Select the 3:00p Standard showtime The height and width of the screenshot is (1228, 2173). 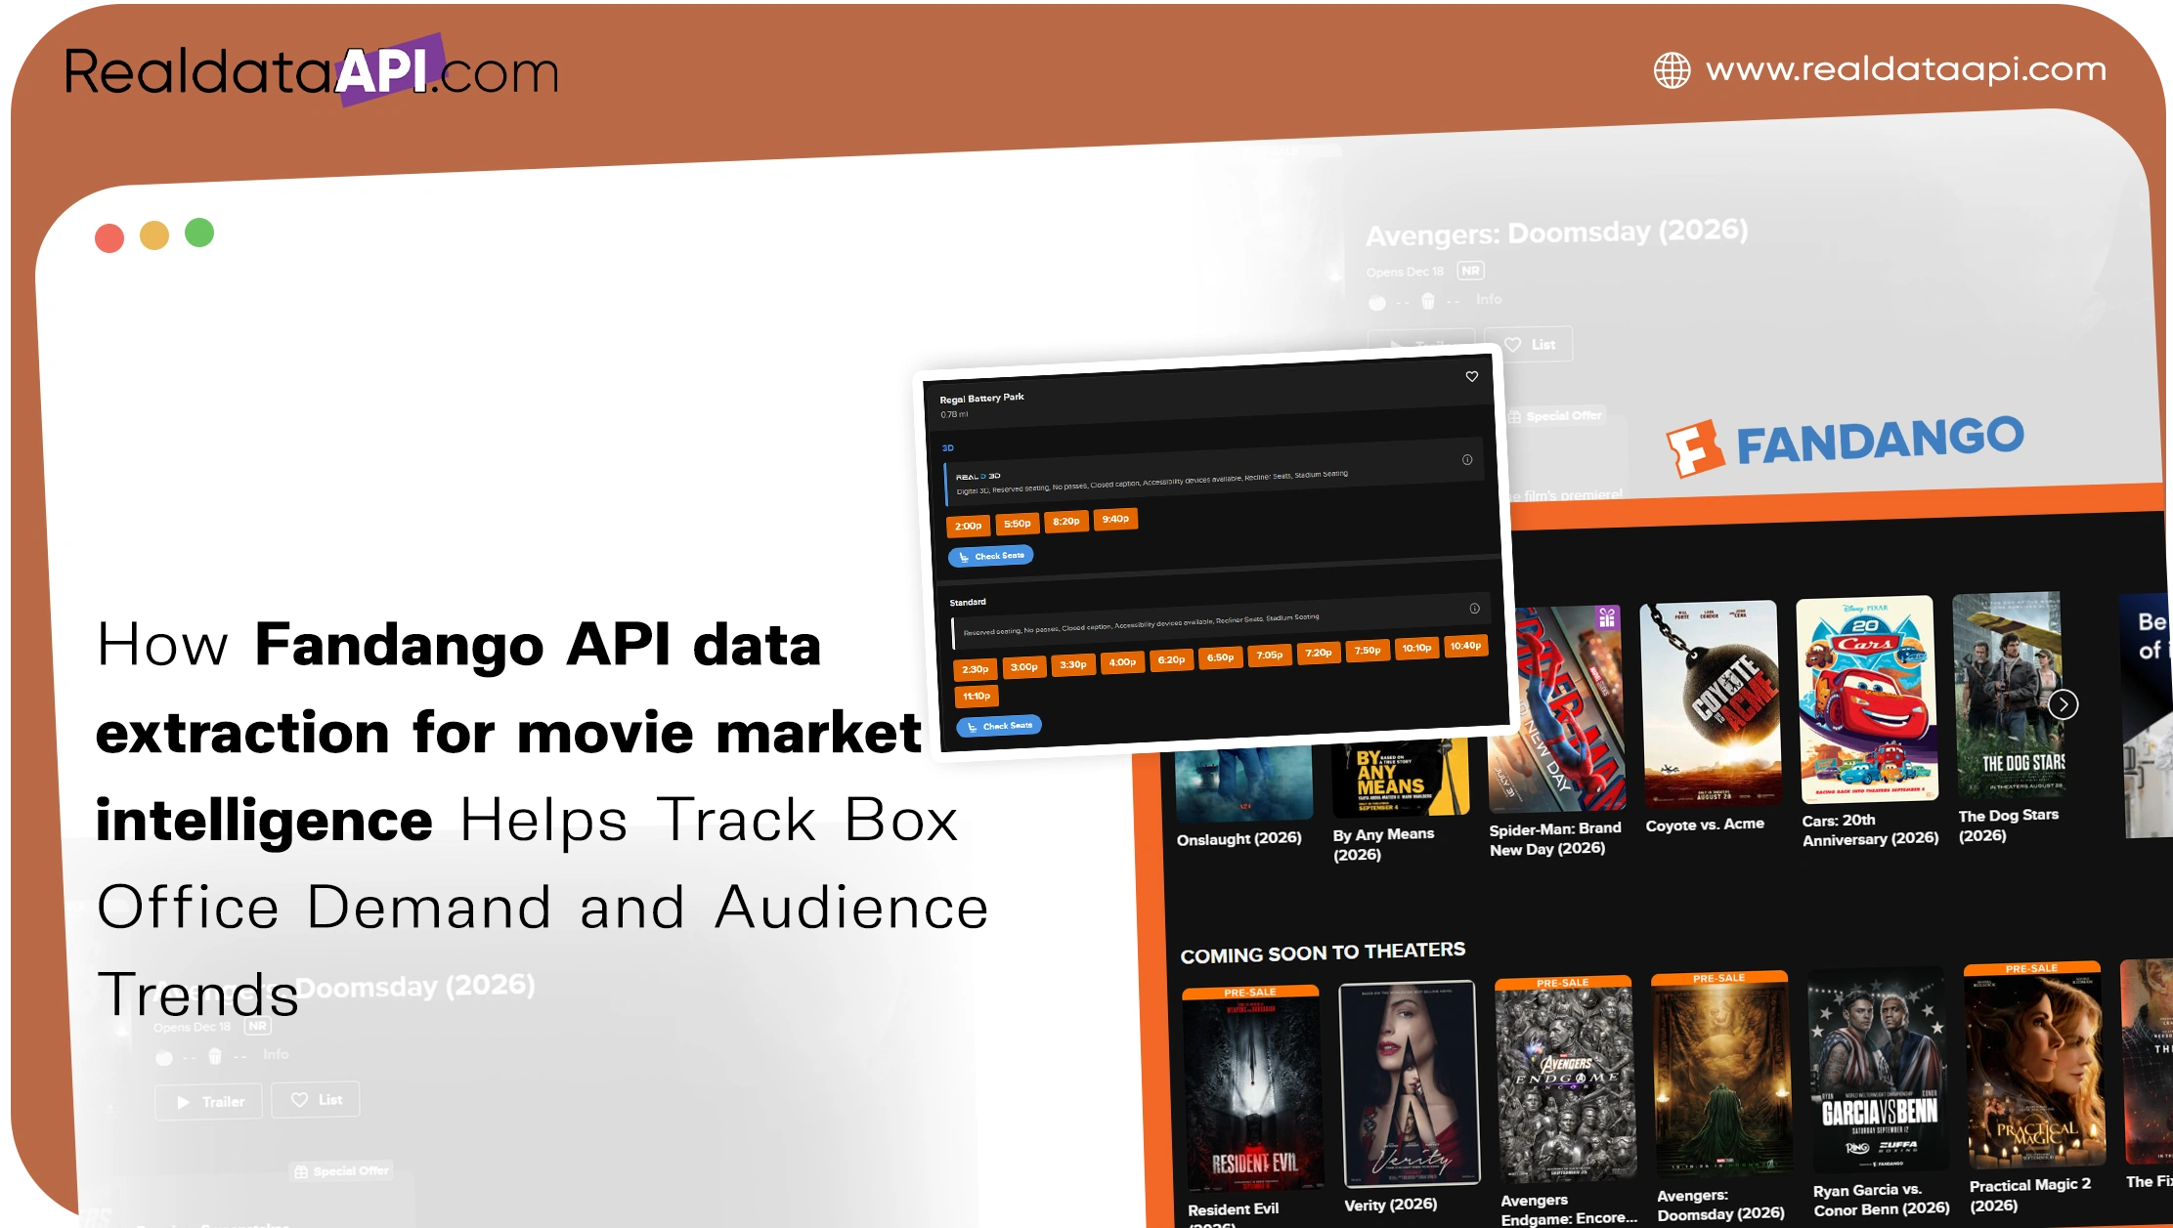tap(1023, 667)
